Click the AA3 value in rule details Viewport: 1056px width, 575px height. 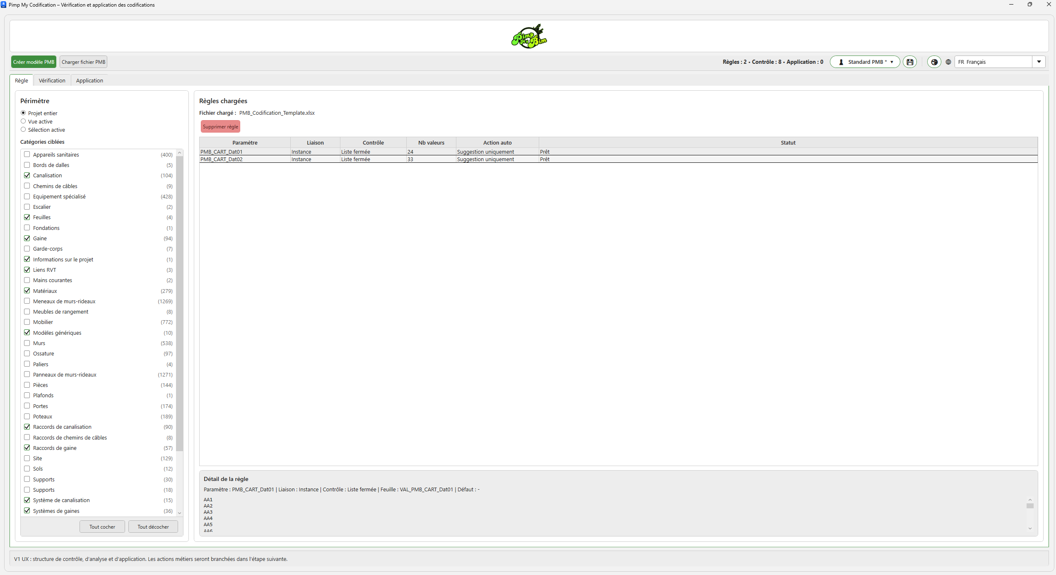(208, 512)
